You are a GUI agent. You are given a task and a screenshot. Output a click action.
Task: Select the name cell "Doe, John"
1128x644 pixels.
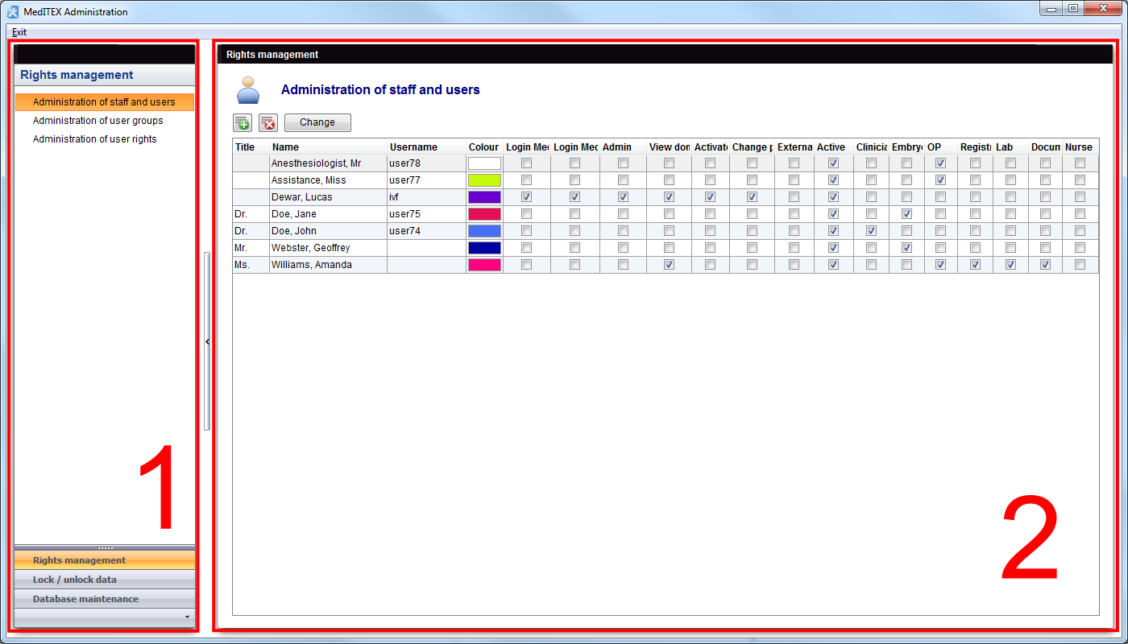pyautogui.click(x=328, y=231)
